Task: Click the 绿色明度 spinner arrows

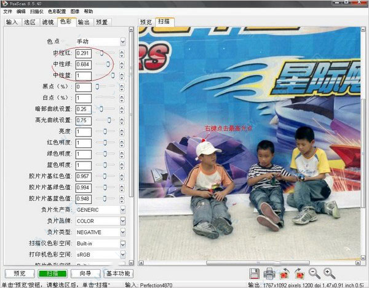Action: [122, 154]
